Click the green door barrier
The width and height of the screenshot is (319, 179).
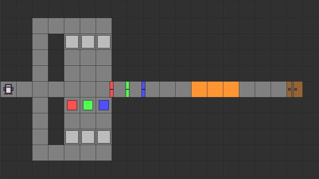(128, 89)
